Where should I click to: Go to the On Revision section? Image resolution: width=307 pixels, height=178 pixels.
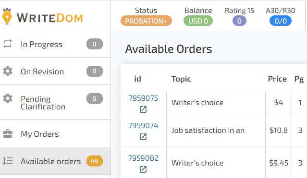55,71
